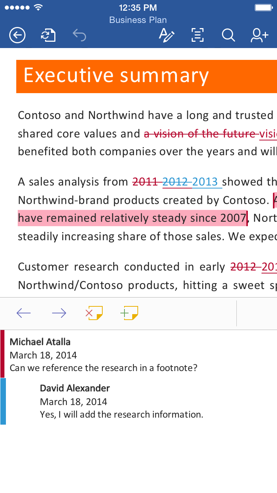Go to next comment arrow
This screenshot has width=277, height=493.
[x=59, y=313]
